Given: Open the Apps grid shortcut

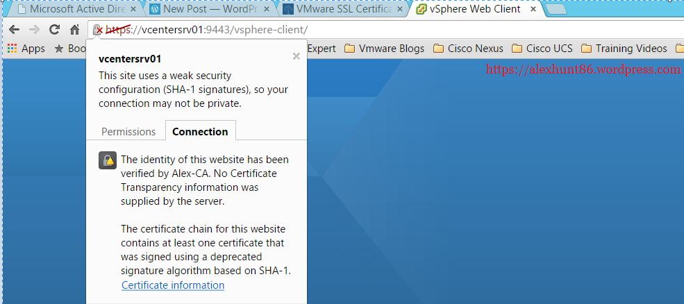Looking at the screenshot, I should 26,49.
